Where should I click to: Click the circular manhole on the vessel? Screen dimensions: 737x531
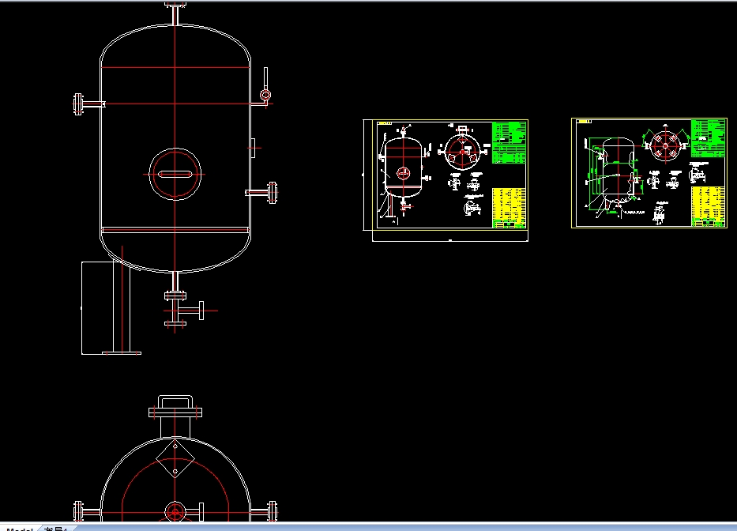point(175,175)
